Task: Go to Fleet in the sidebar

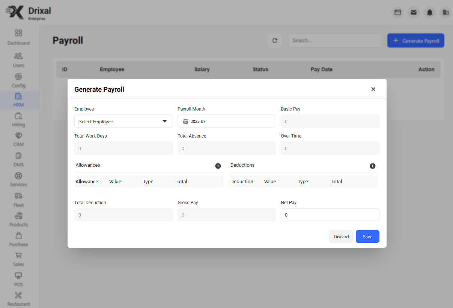Action: [18, 200]
